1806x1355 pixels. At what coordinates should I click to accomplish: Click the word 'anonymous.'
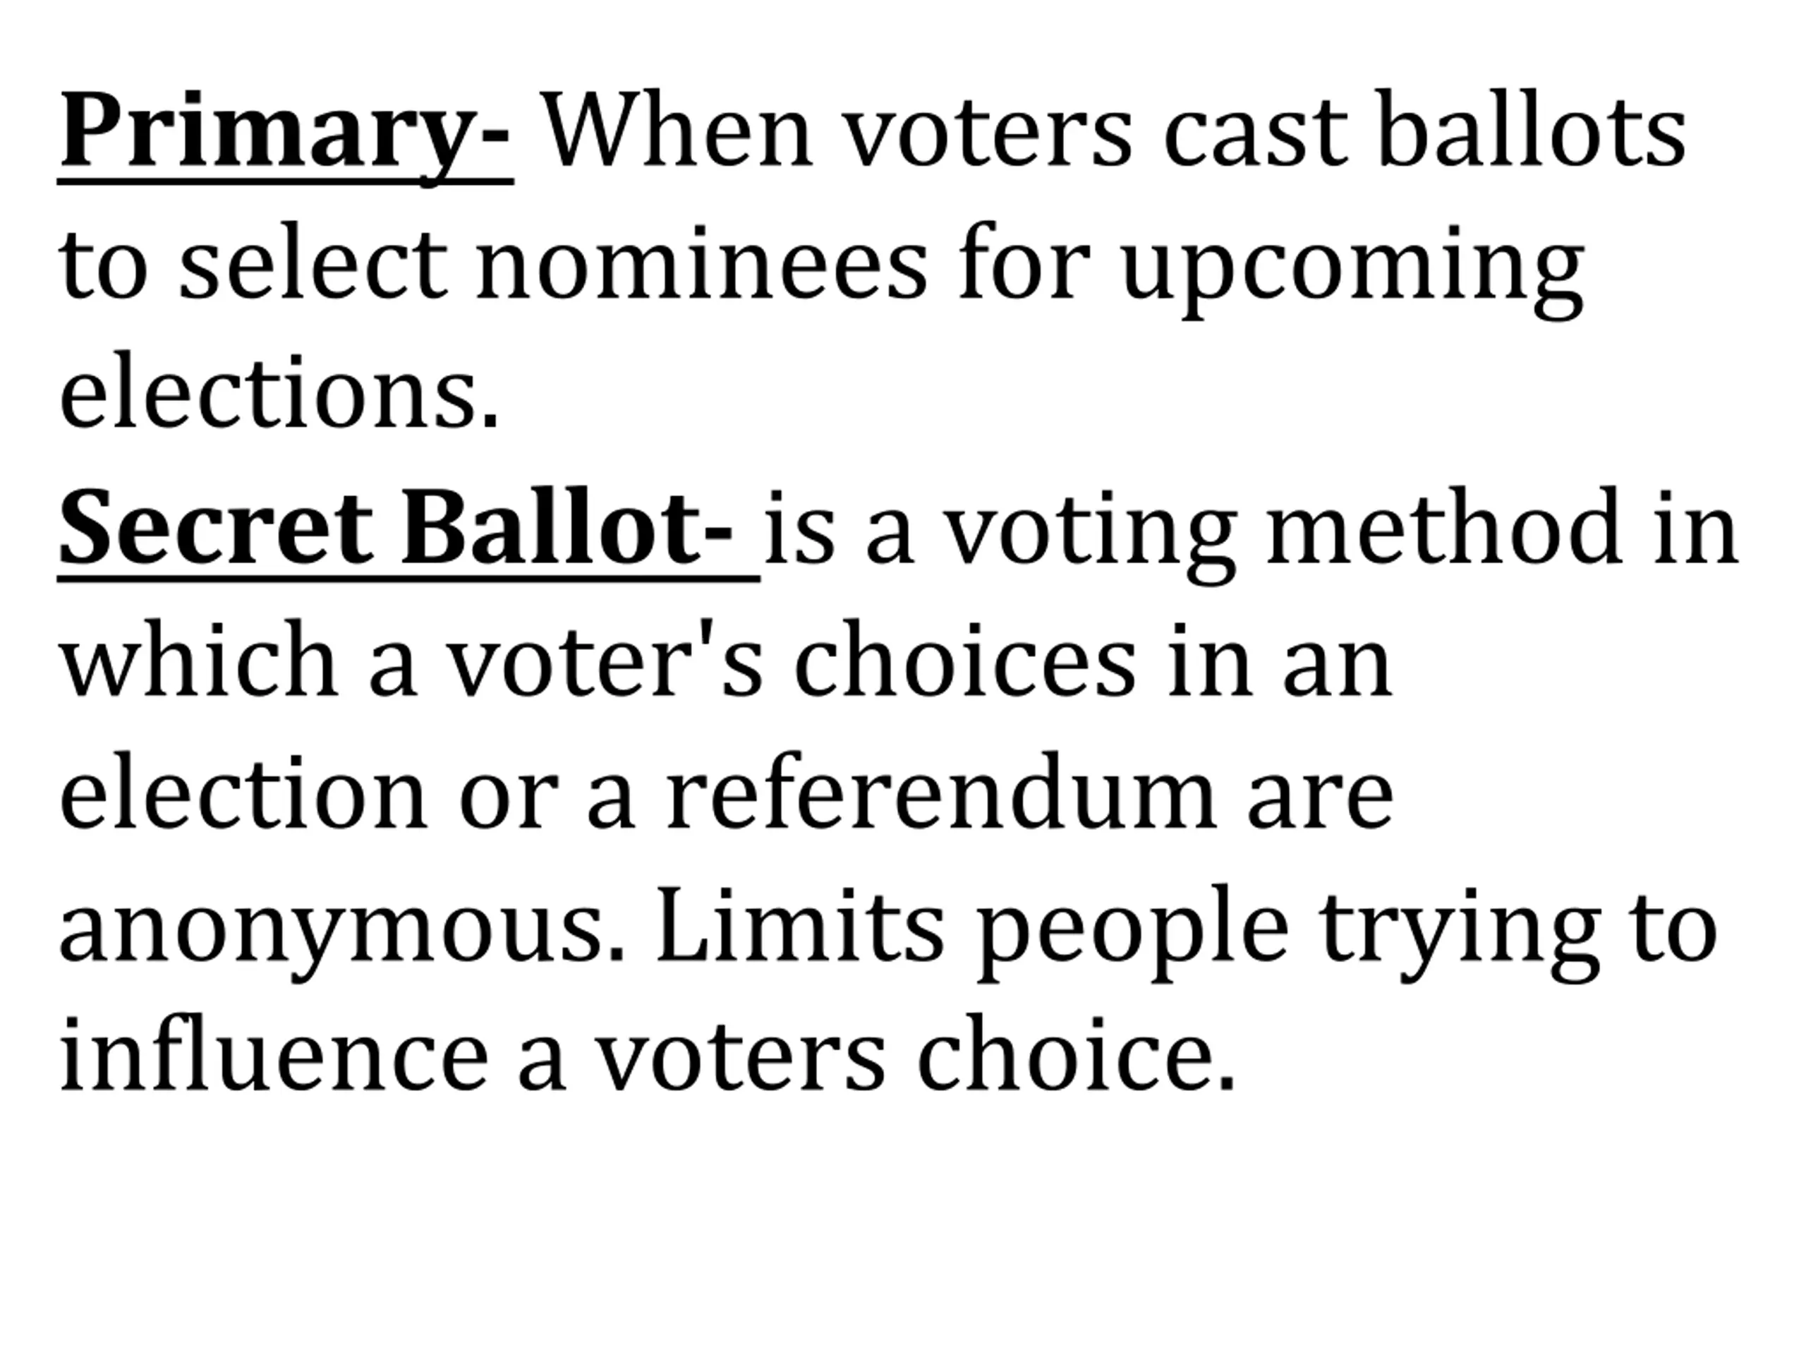[x=343, y=932]
